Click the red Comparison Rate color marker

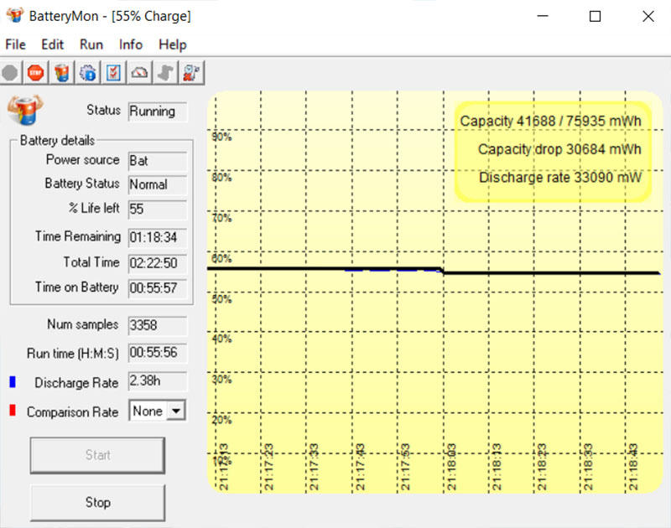pyautogui.click(x=12, y=412)
